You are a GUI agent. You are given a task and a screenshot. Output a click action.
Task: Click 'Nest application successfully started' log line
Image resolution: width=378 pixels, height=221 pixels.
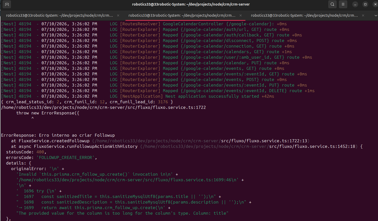coord(138,96)
